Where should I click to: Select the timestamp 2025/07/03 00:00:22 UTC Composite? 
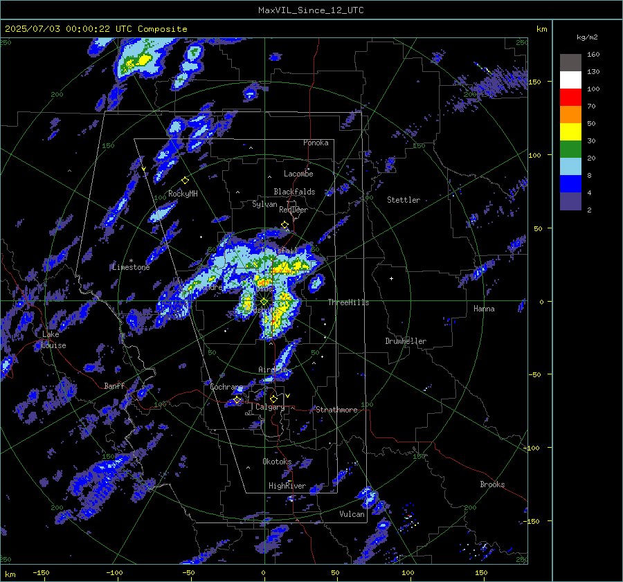click(96, 29)
